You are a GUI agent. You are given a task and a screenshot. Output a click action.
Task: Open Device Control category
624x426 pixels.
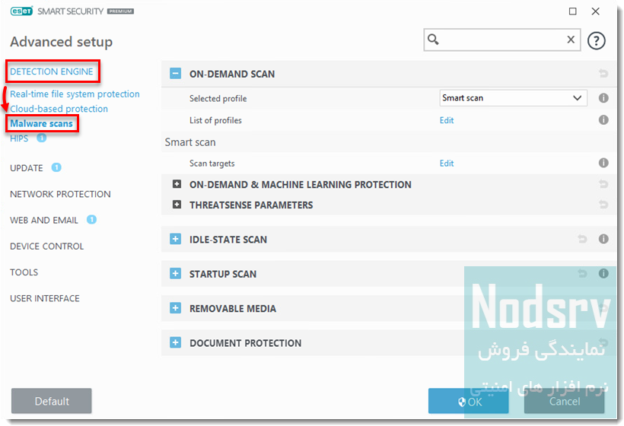click(x=46, y=246)
